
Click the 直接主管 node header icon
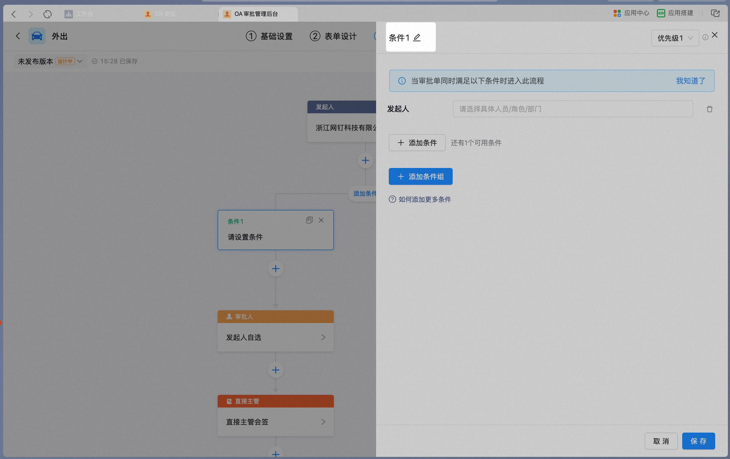point(229,401)
